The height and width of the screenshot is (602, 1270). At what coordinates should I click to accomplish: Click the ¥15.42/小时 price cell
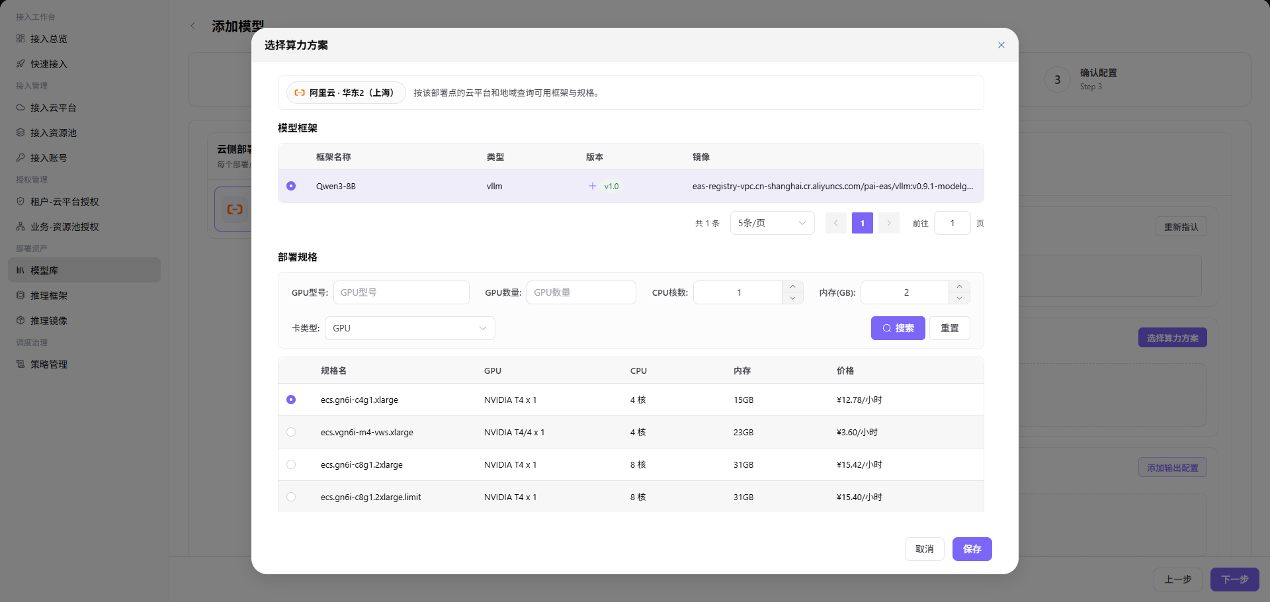(859, 464)
